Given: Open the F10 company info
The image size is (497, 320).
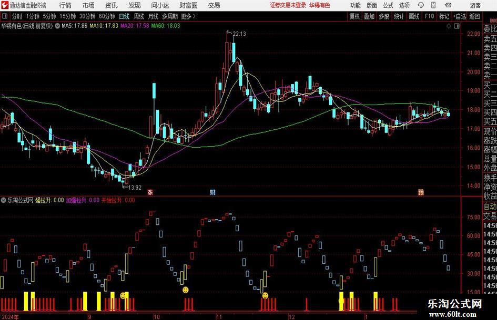Looking at the screenshot, I should pyautogui.click(x=429, y=16).
